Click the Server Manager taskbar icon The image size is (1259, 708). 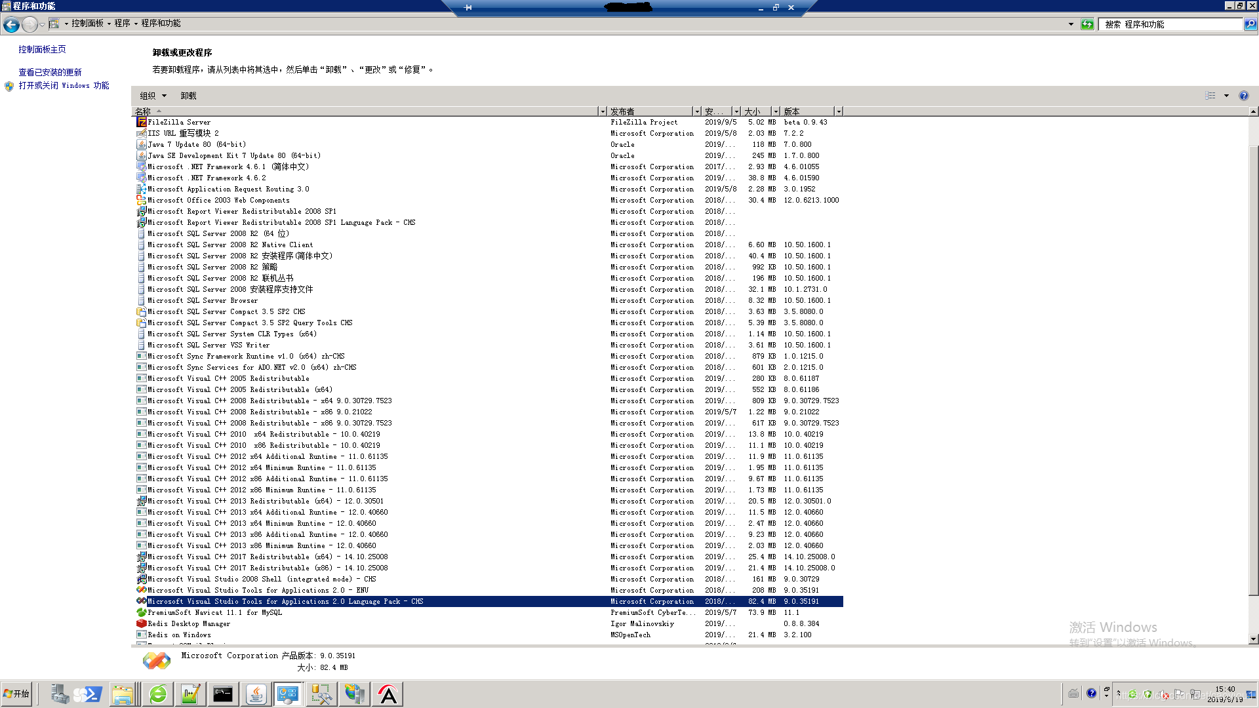pos(60,694)
